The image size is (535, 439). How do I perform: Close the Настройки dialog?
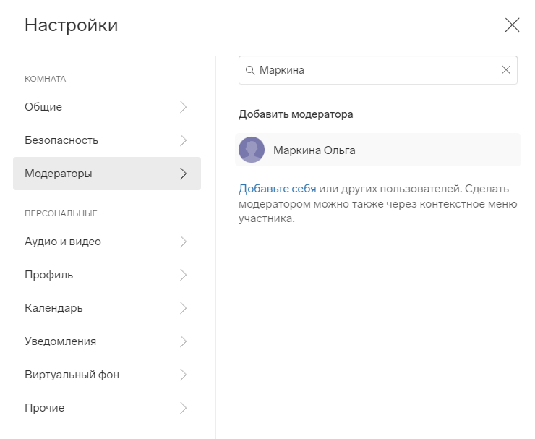point(512,25)
